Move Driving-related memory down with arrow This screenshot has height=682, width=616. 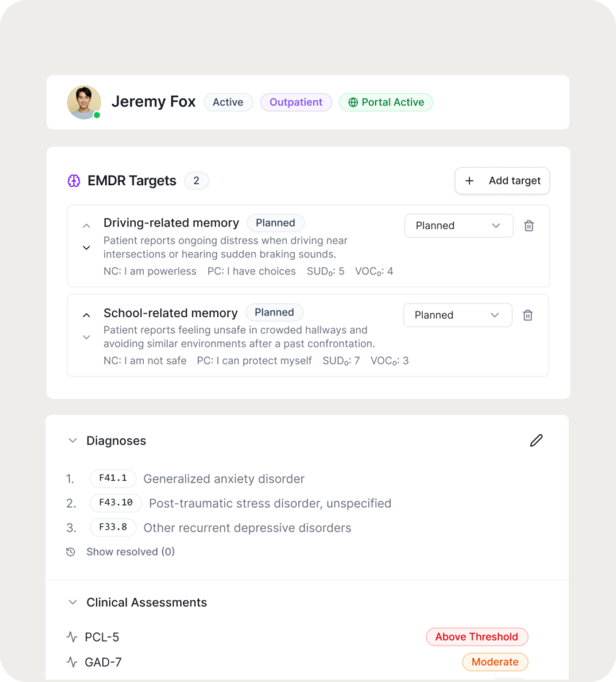87,248
